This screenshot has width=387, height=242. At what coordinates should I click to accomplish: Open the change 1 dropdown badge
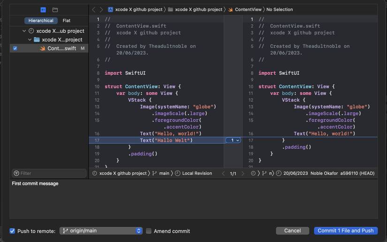pyautogui.click(x=233, y=140)
